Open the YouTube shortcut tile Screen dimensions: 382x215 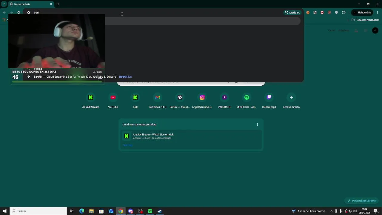[x=113, y=101]
